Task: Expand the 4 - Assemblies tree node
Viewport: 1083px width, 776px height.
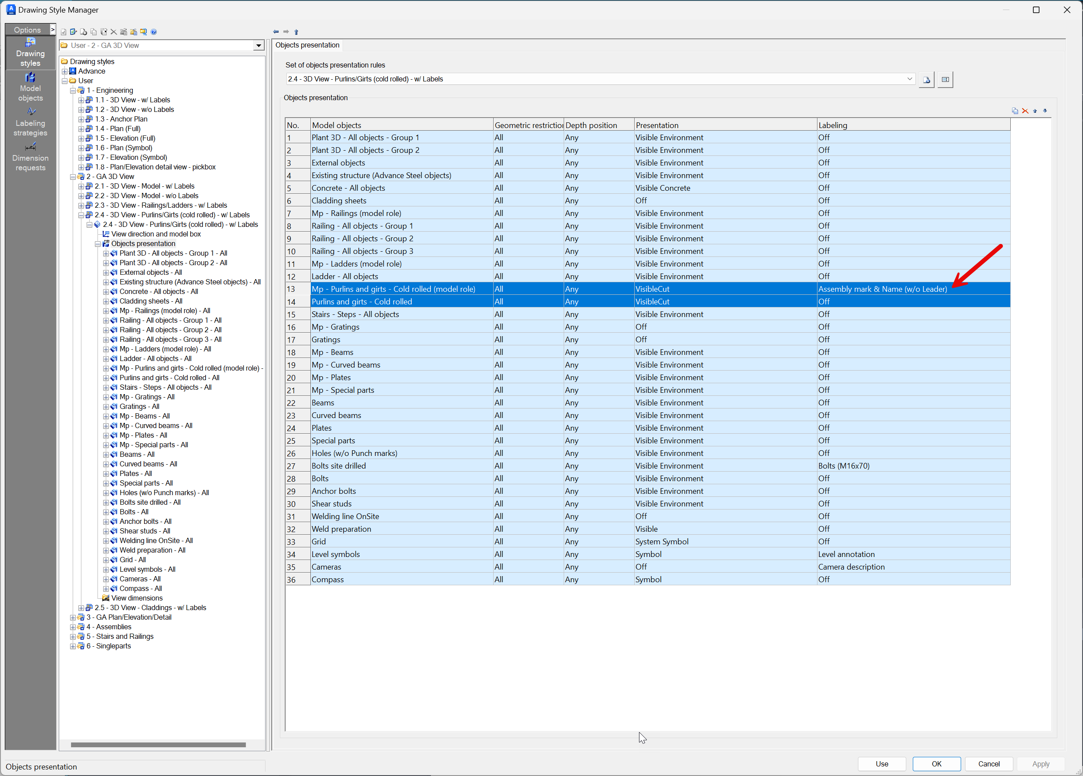Action: click(73, 627)
